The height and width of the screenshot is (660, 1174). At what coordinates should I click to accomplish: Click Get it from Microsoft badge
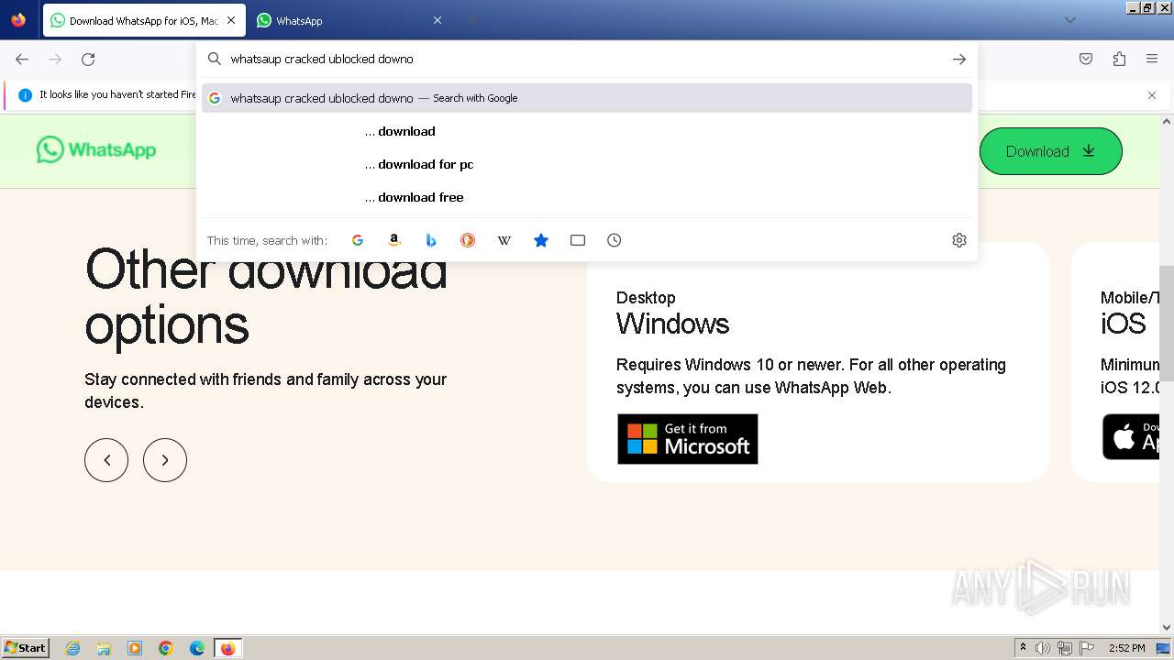click(x=688, y=439)
